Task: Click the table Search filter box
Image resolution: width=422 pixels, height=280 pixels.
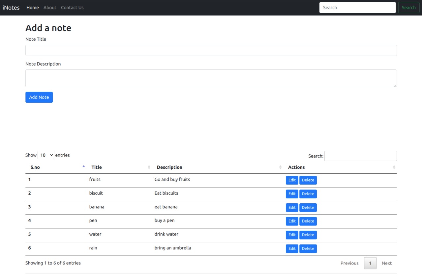Action: [360, 156]
